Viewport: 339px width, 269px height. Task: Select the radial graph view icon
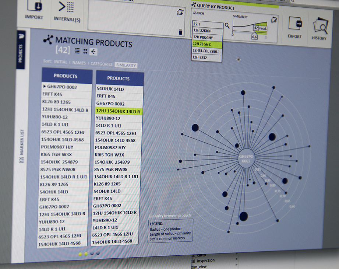click(93, 52)
